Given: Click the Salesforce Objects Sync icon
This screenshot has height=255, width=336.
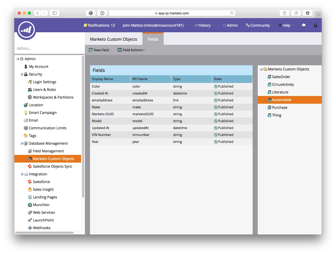Looking at the screenshot, I should pyautogui.click(x=30, y=166).
